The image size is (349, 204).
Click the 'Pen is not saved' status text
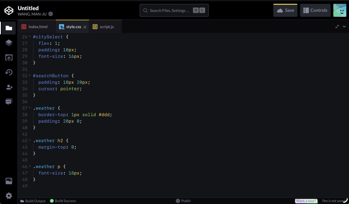coord(333,201)
